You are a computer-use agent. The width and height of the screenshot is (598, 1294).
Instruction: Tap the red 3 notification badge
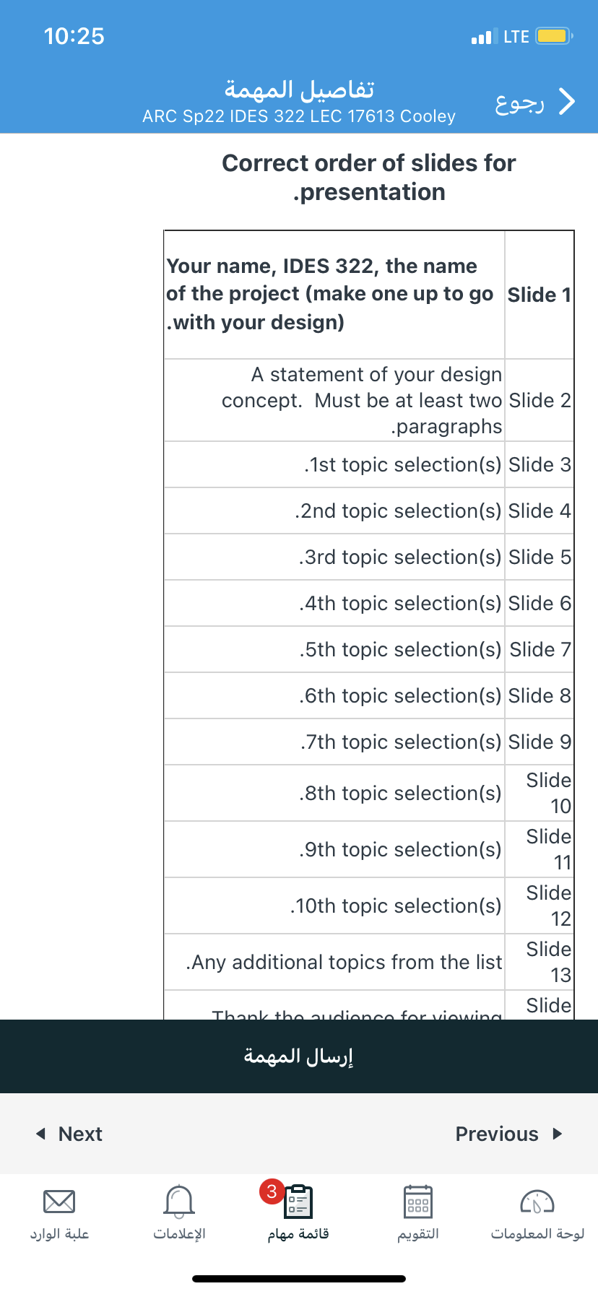(272, 1191)
